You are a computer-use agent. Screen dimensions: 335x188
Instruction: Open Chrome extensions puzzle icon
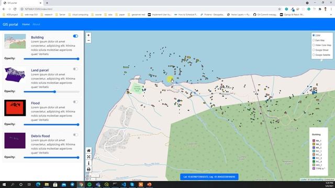tap(320, 9)
